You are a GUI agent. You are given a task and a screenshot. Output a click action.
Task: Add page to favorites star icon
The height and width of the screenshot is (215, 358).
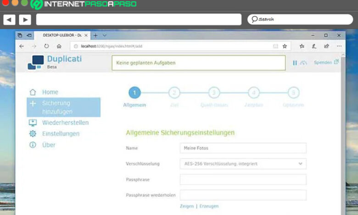click(285, 46)
